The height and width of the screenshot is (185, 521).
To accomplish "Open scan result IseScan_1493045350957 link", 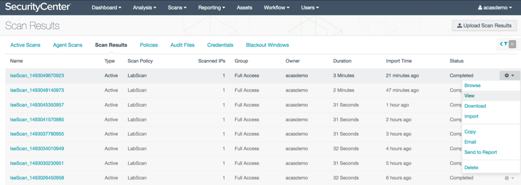I will coord(37,105).
